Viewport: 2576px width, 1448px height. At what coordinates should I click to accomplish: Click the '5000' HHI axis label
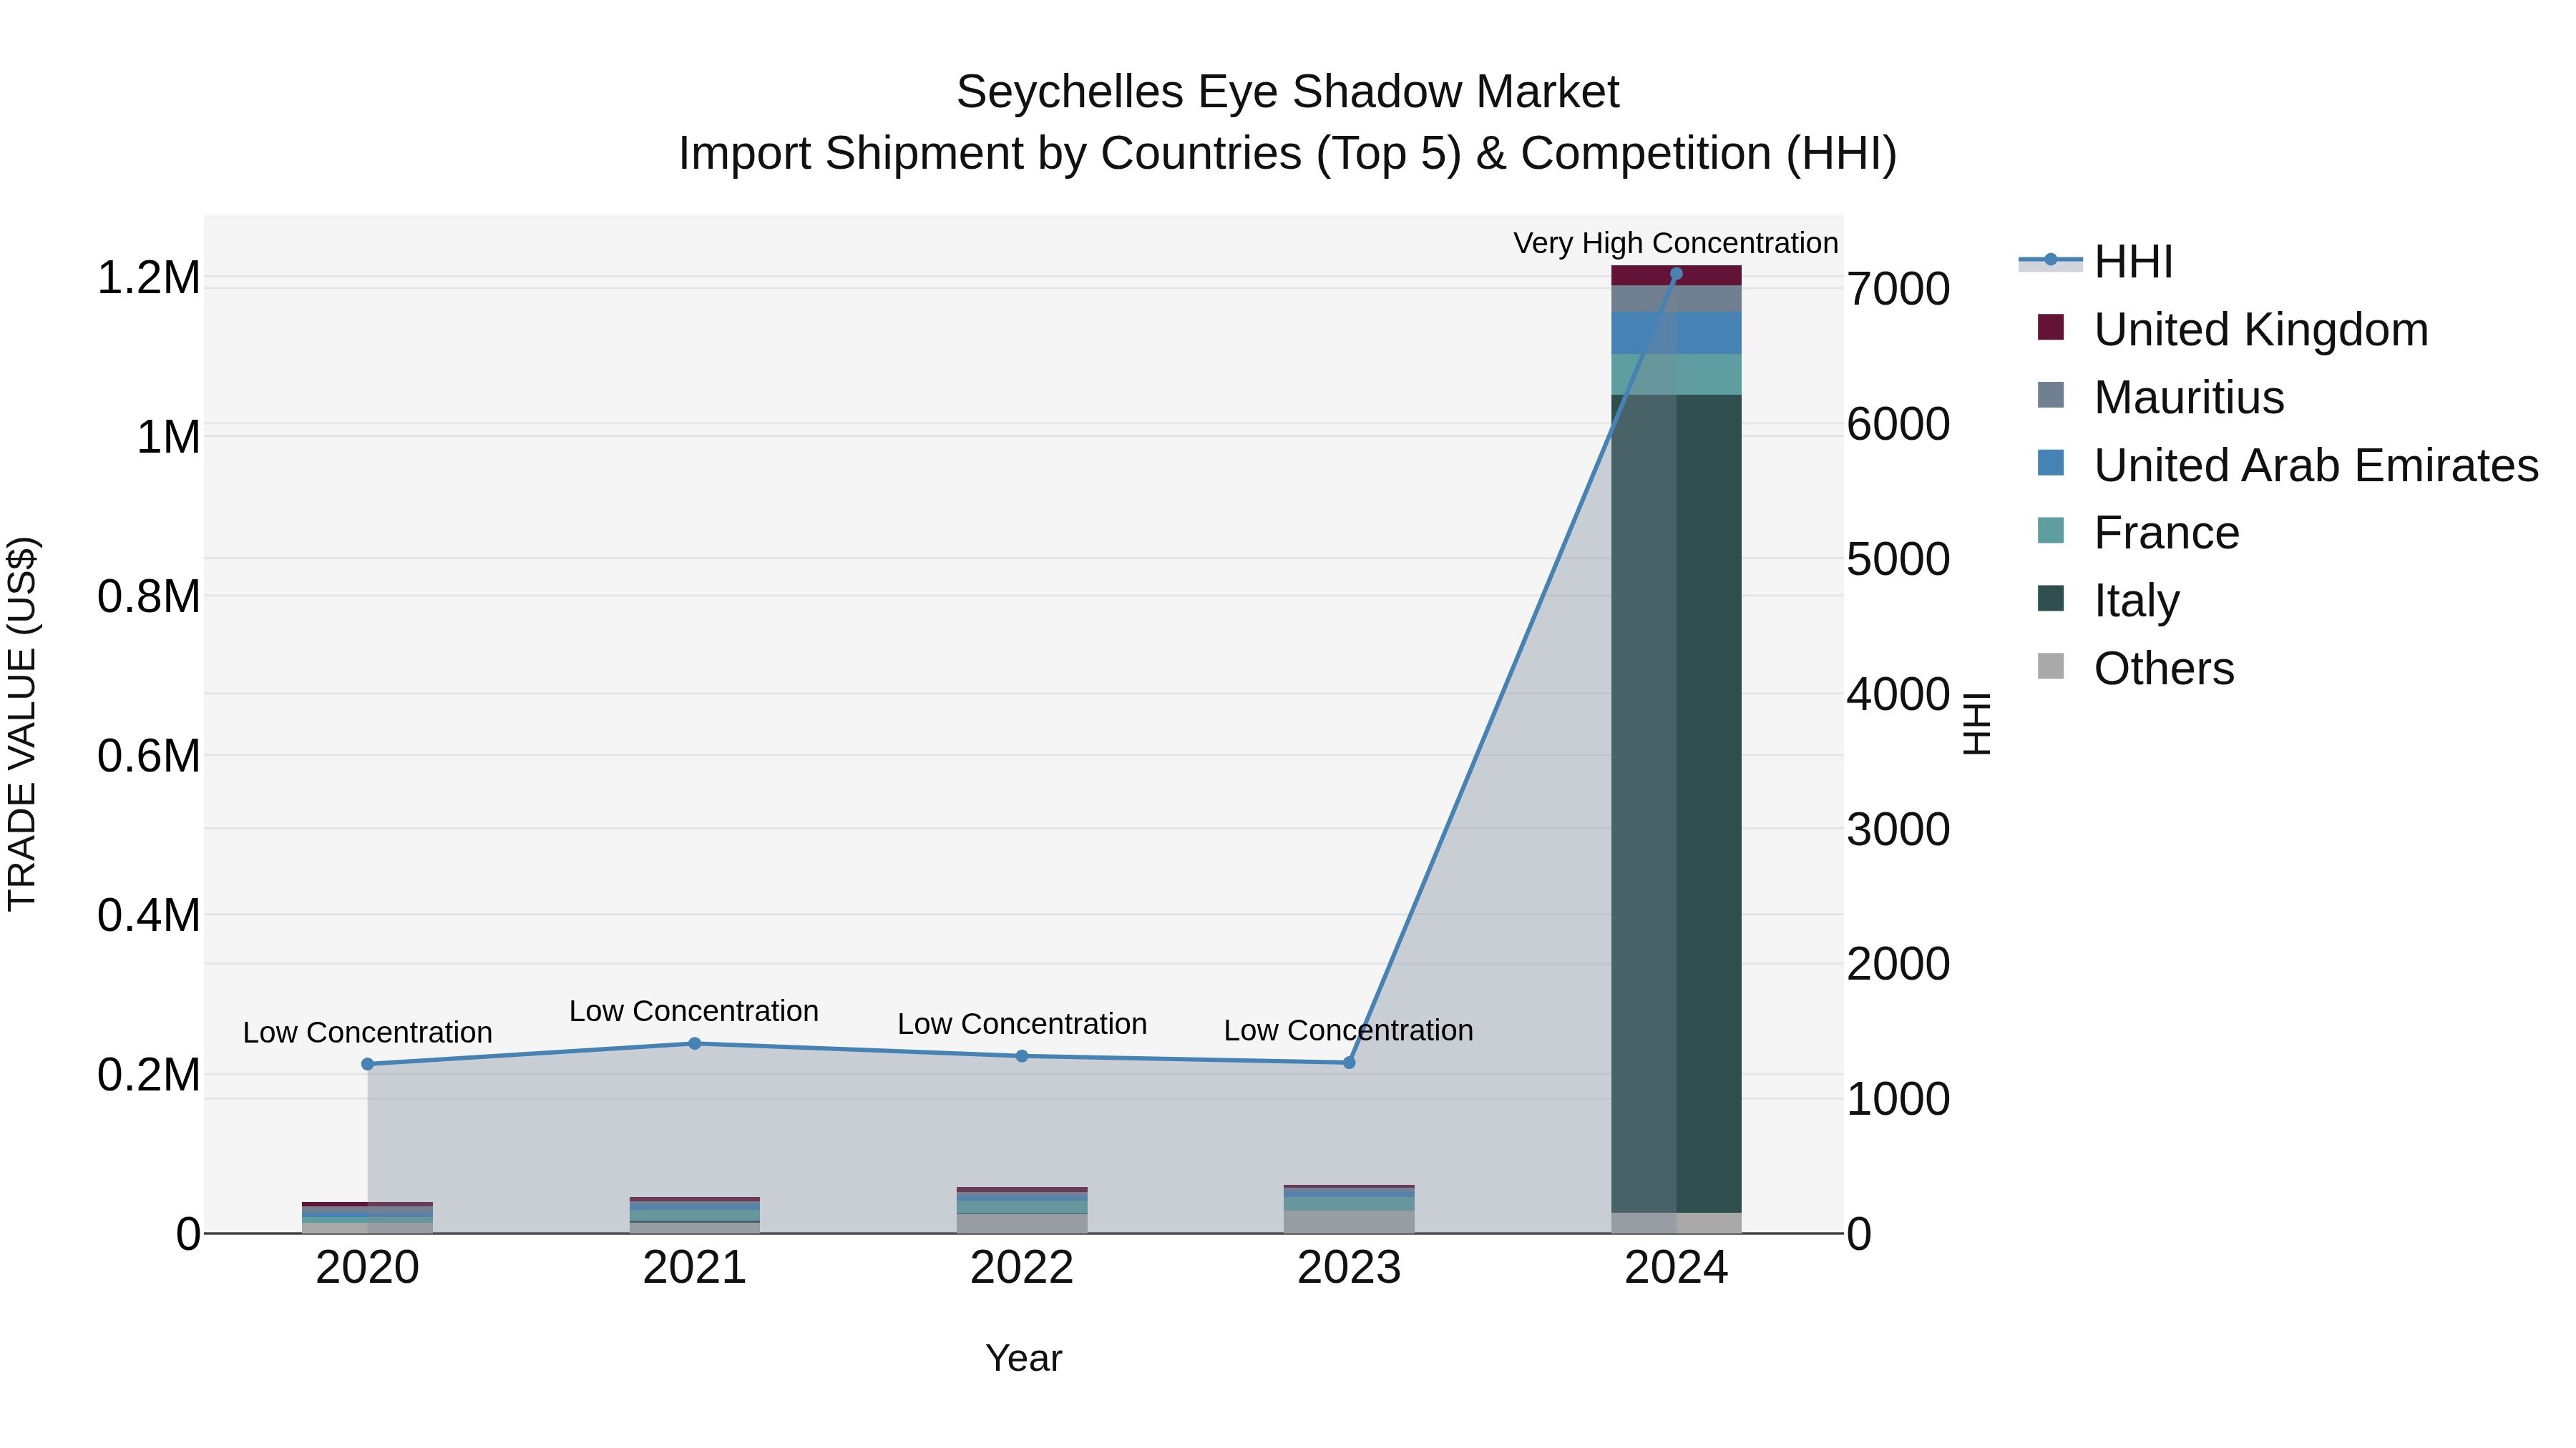[x=1898, y=558]
